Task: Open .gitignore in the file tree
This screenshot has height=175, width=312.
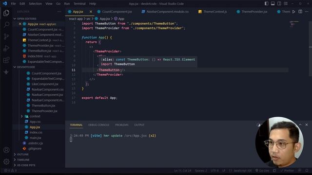Action: (35, 148)
